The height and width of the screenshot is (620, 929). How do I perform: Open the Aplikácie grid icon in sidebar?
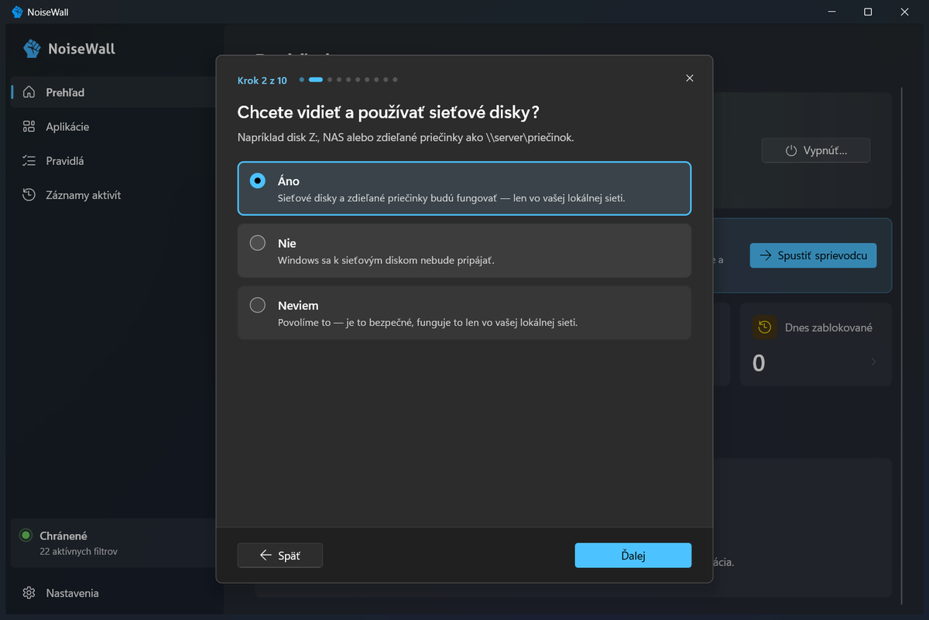click(29, 126)
